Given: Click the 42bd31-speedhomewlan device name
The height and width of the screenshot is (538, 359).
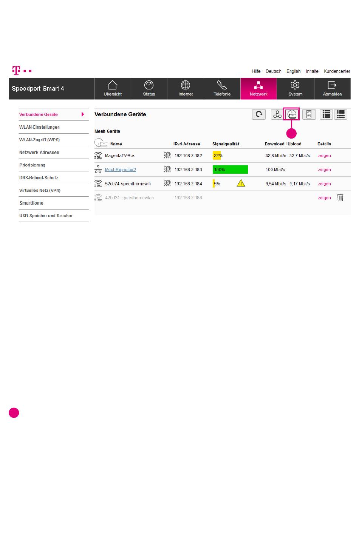Looking at the screenshot, I should click(129, 197).
